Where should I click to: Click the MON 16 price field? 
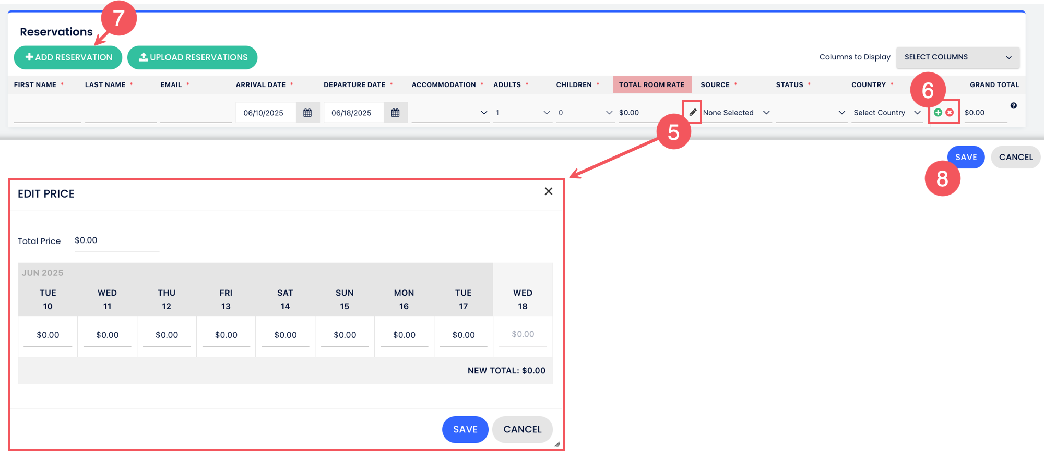(x=405, y=335)
